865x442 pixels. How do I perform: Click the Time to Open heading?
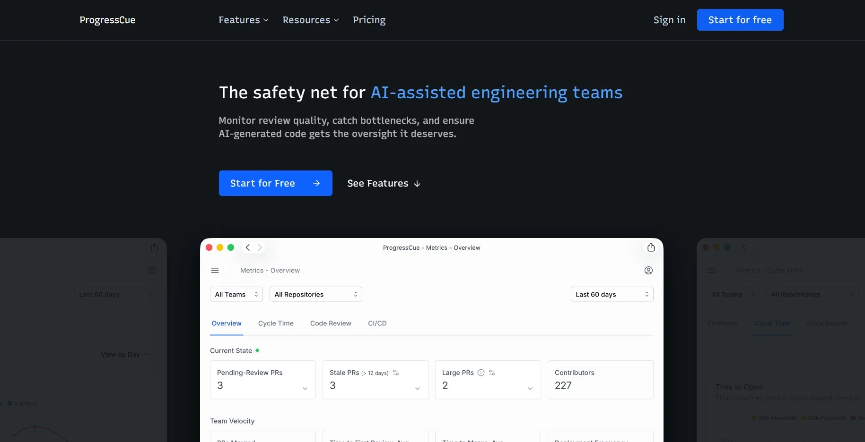(x=739, y=387)
